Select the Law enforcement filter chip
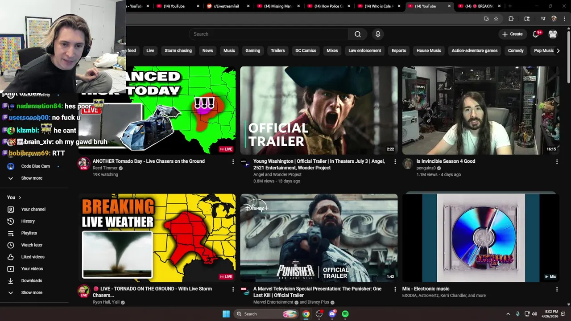 364,51
